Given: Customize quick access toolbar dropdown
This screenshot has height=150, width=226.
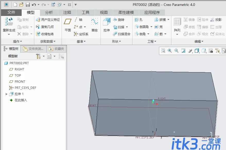Looking at the screenshot, I should pos(76,5).
